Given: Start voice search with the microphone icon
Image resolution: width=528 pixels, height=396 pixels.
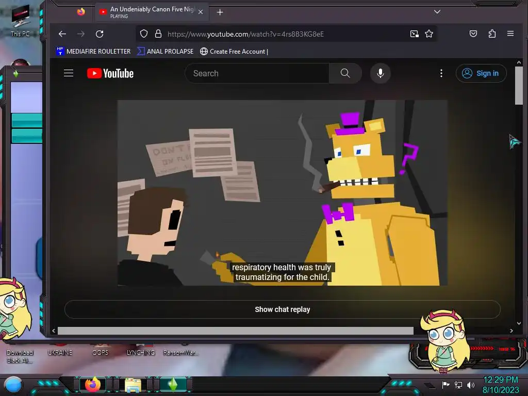Looking at the screenshot, I should [380, 73].
